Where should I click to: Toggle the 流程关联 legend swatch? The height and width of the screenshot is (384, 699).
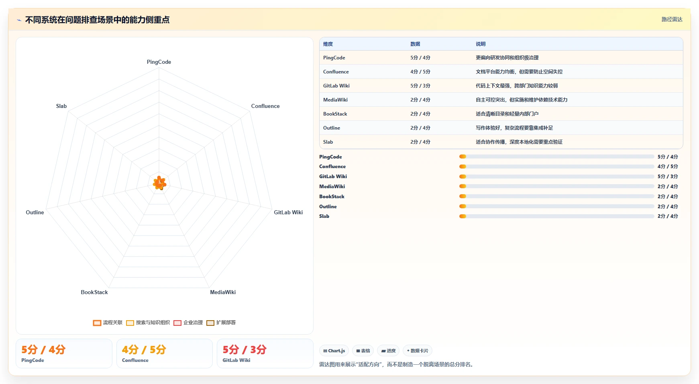click(97, 323)
